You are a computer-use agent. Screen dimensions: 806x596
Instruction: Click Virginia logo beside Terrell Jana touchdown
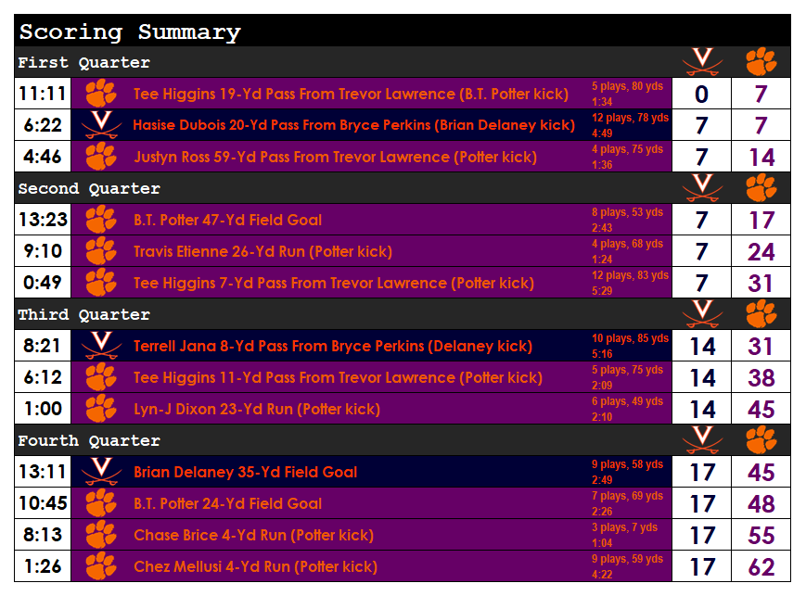point(101,346)
